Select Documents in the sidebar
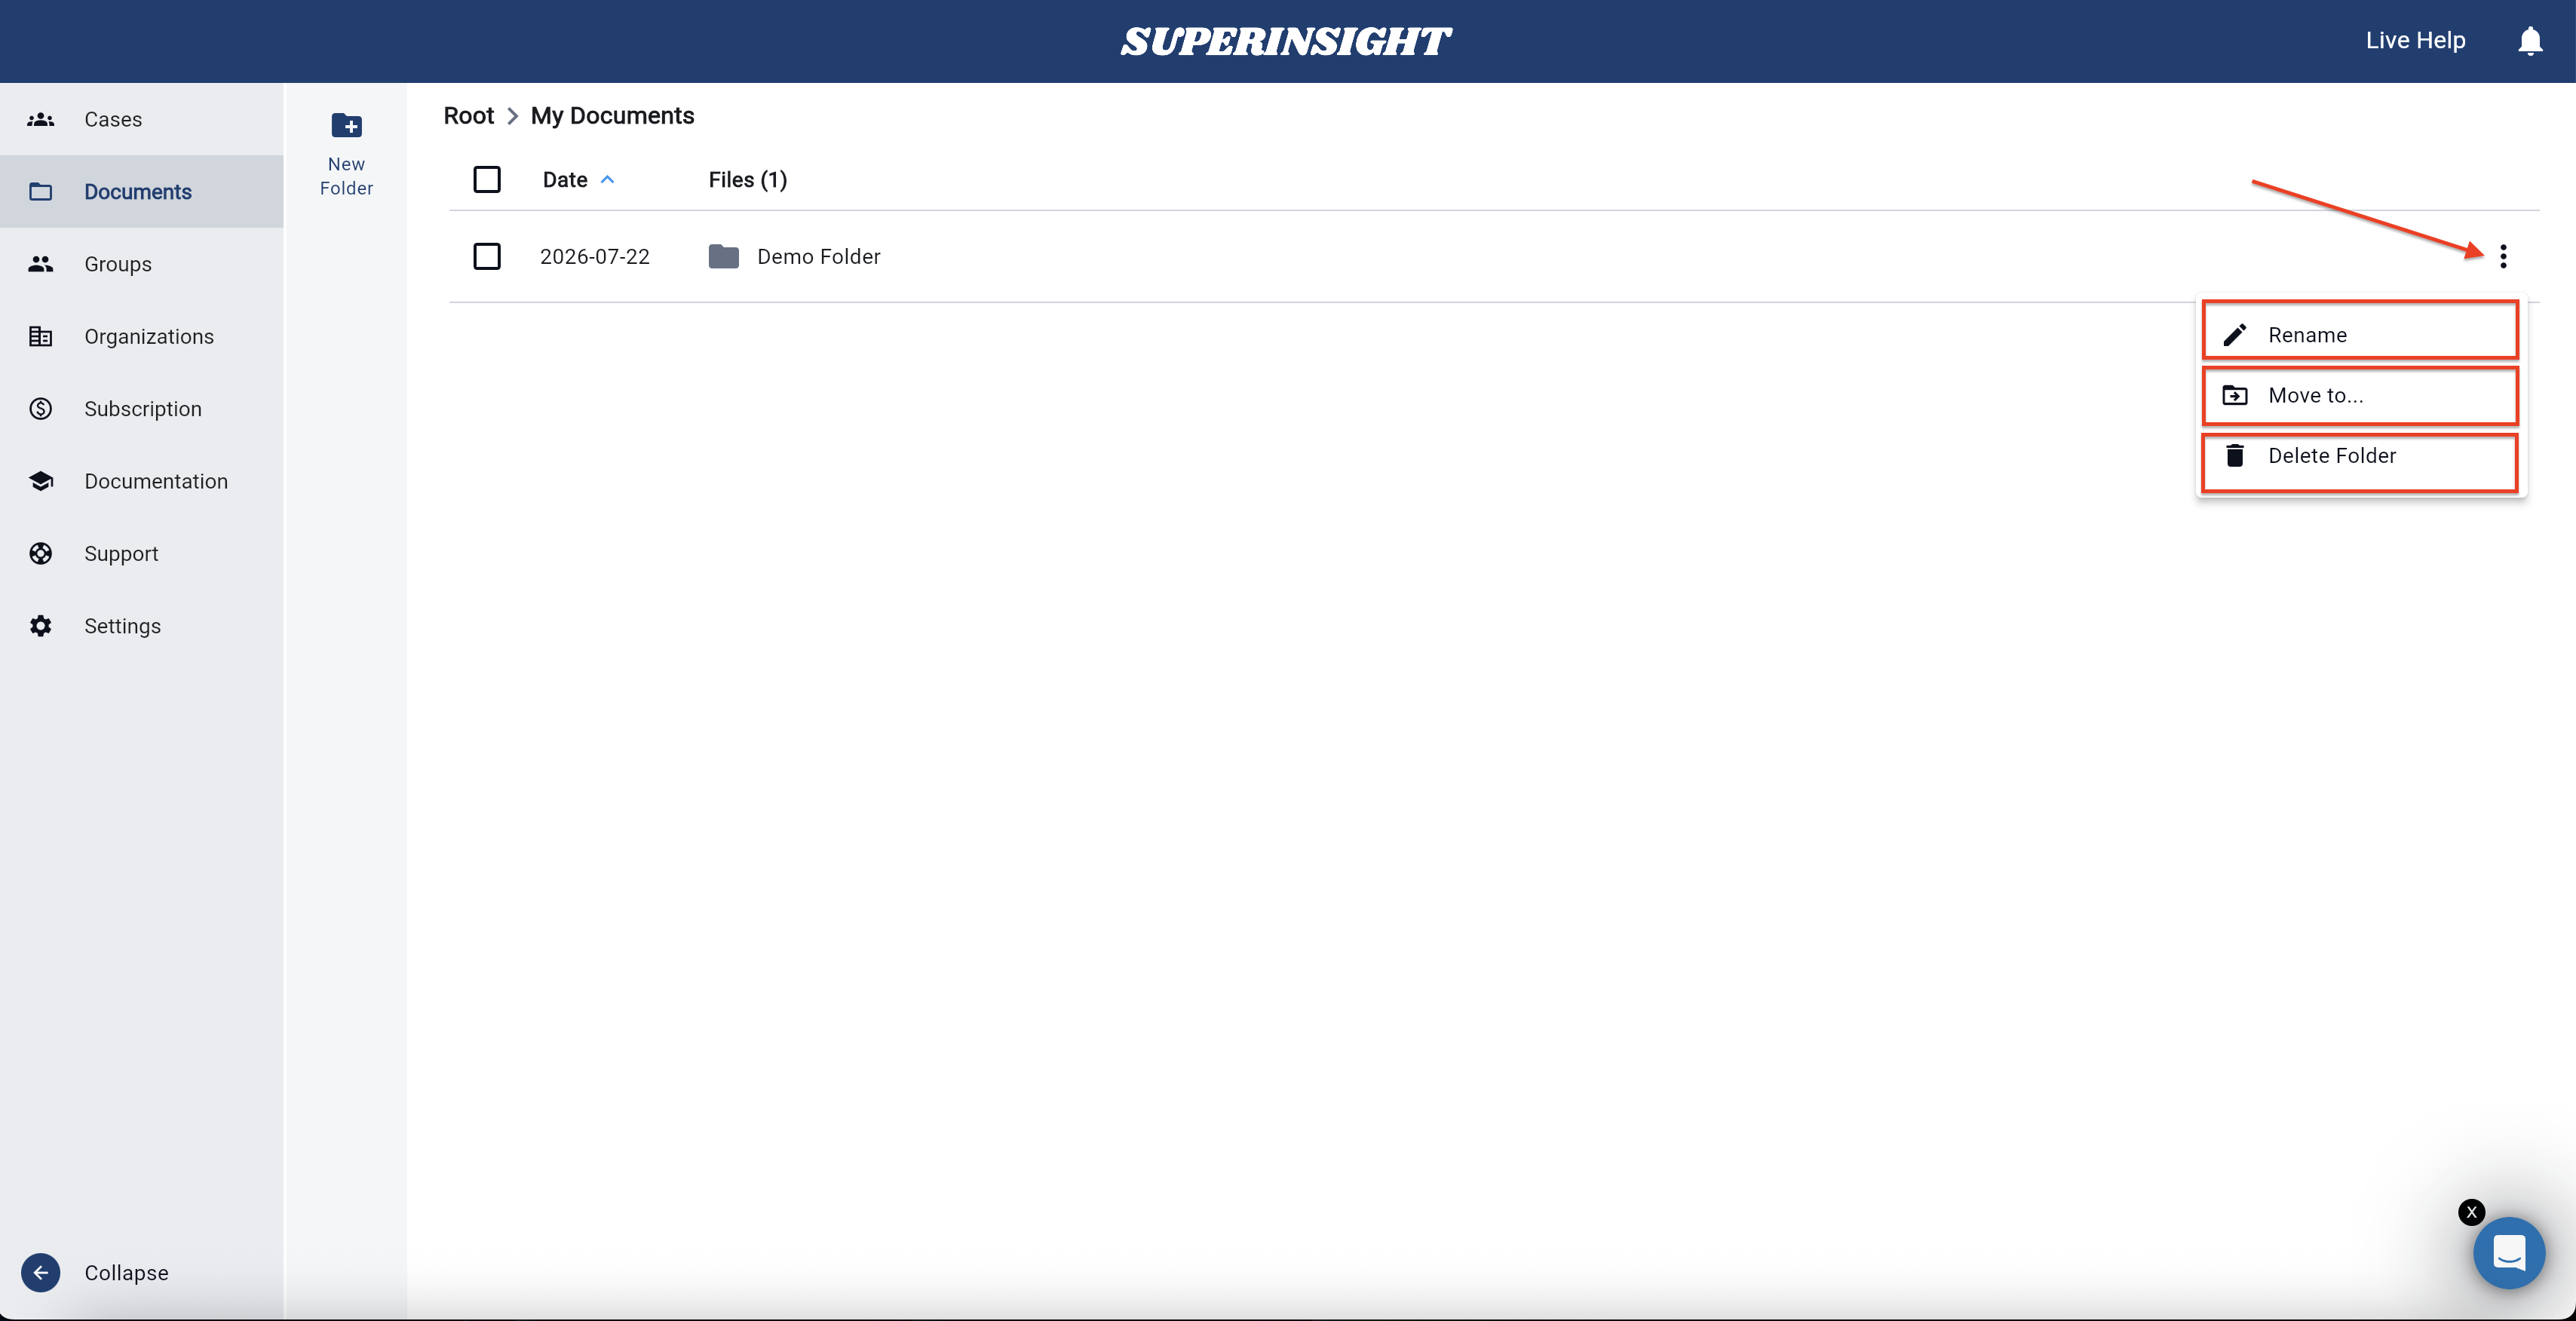This screenshot has height=1321, width=2576. (142, 191)
